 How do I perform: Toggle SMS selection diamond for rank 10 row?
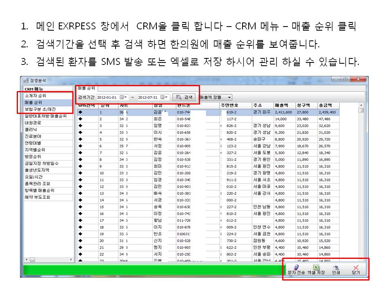click(80, 173)
